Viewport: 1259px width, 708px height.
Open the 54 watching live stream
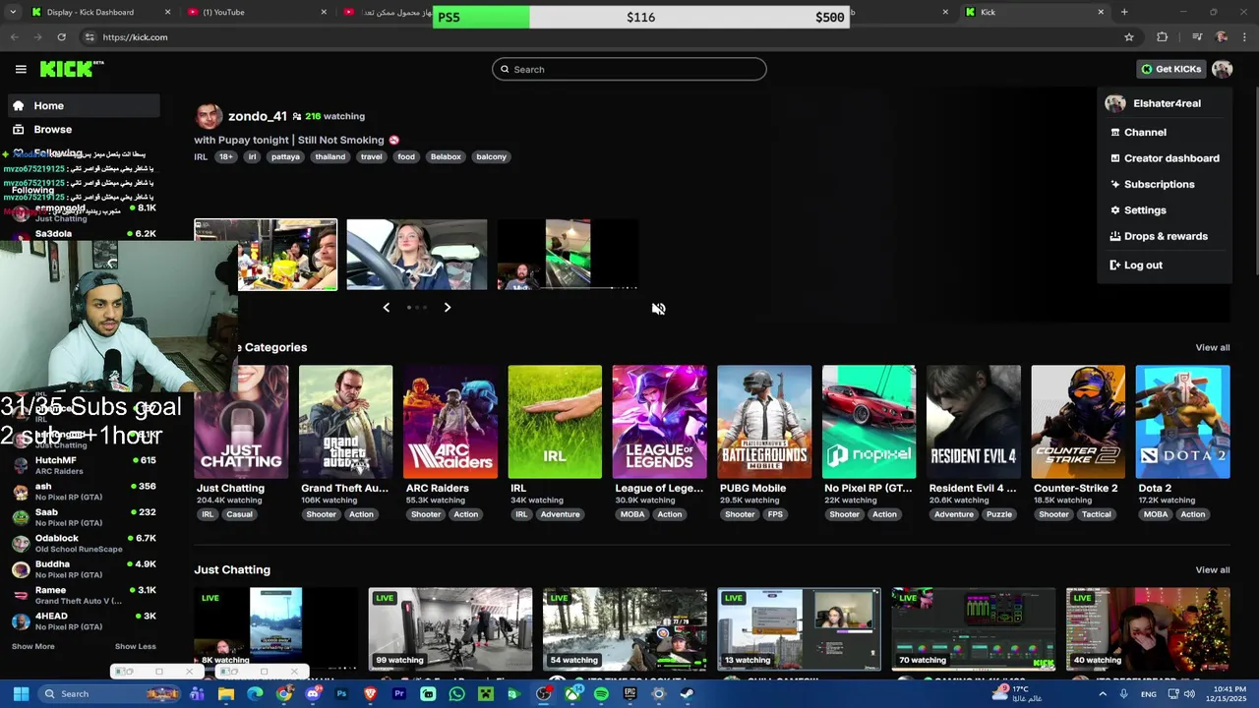pos(625,629)
